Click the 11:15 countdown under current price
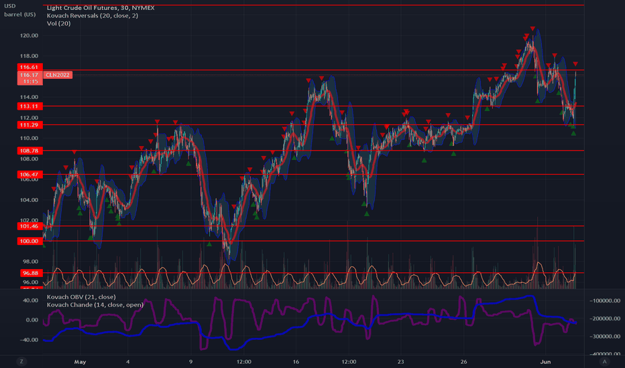625x368 pixels. click(31, 82)
